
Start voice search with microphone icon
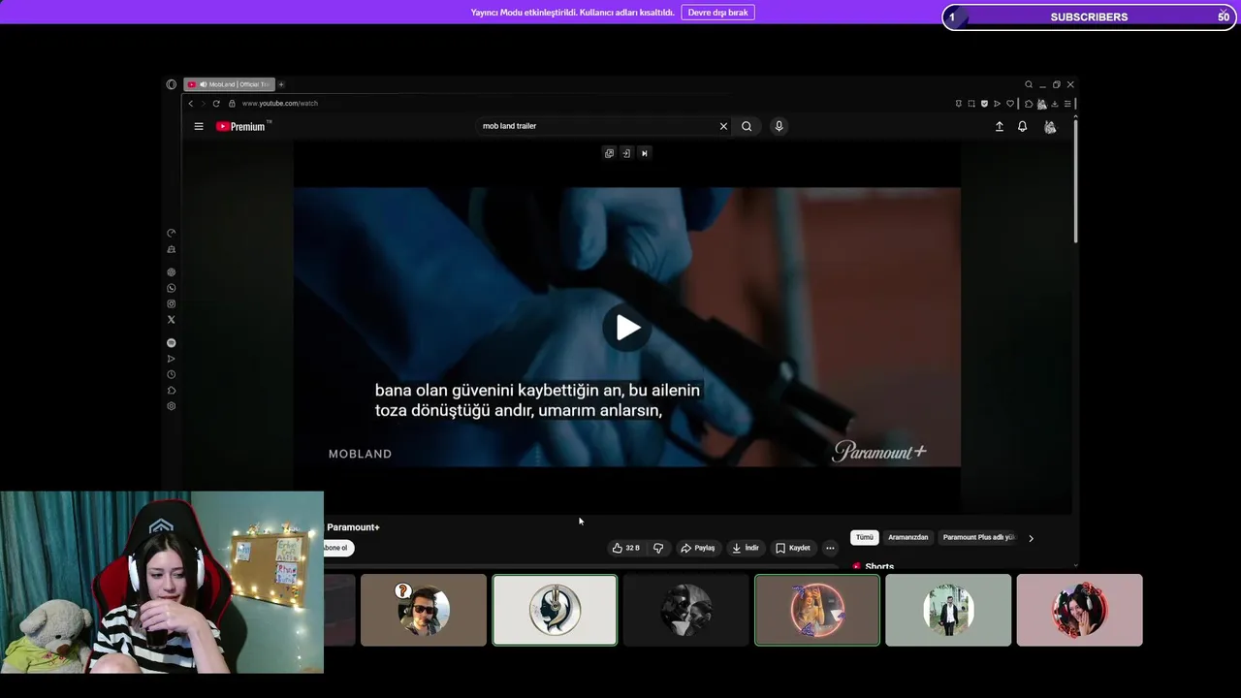pos(779,126)
